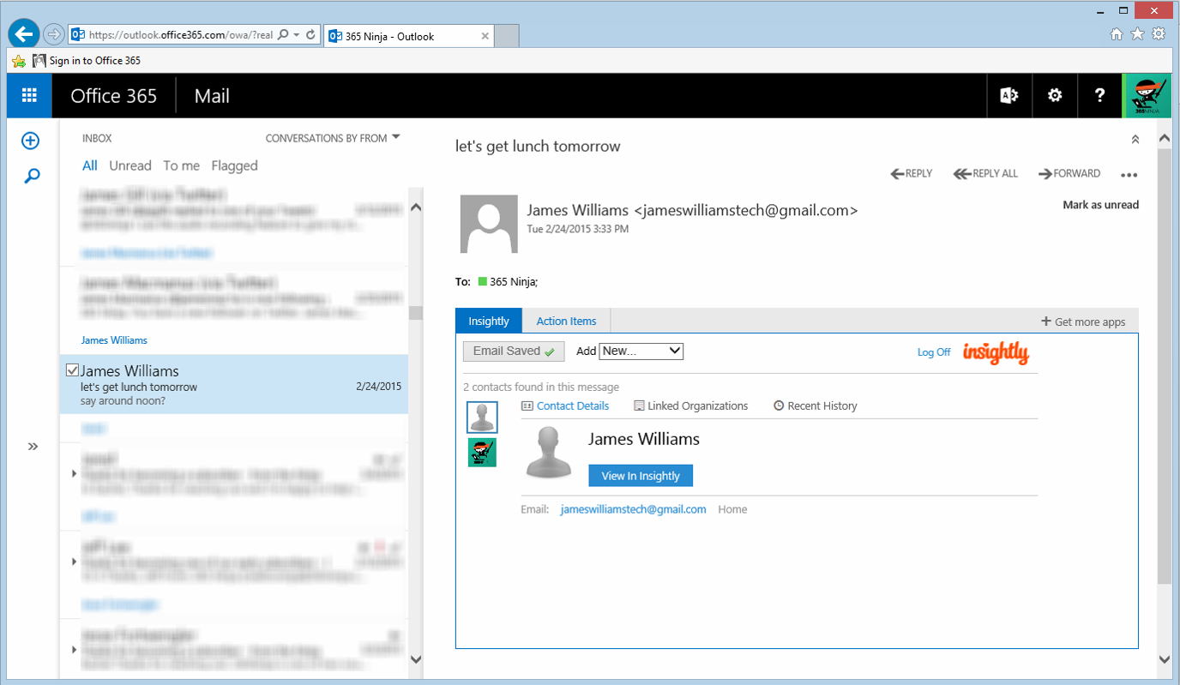
Task: Collapse the conversation with double chevron
Action: coord(1135,139)
